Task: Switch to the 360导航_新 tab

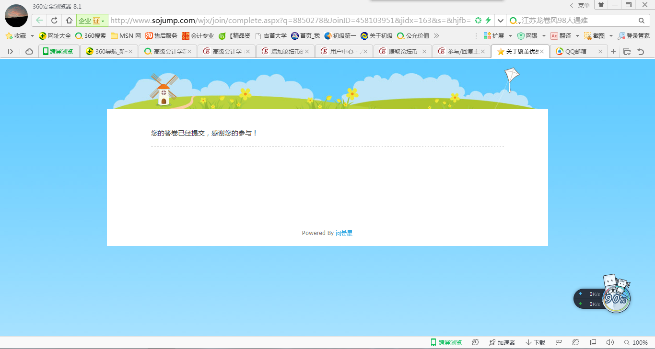Action: click(x=108, y=52)
